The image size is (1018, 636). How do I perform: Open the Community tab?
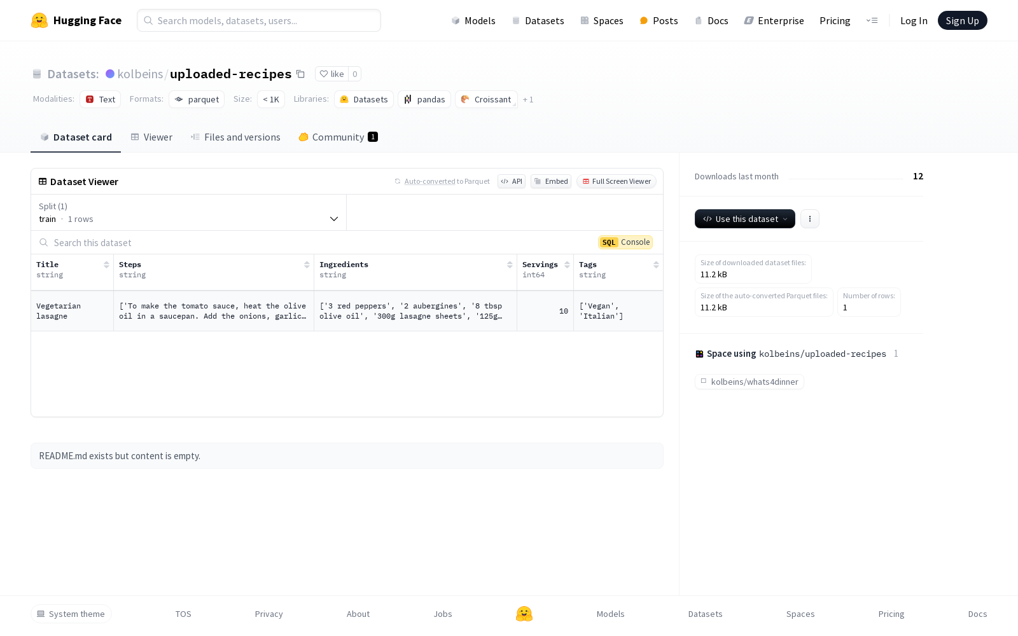click(338, 137)
